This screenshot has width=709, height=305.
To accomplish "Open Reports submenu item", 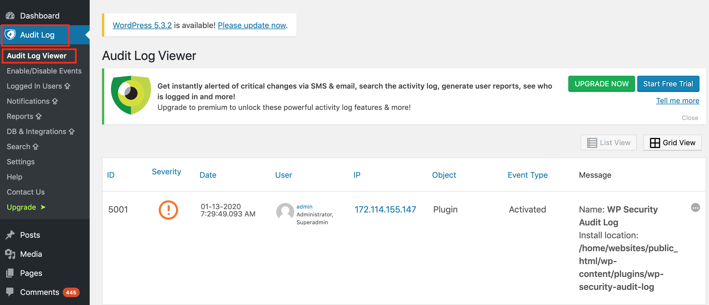I will click(x=20, y=116).
